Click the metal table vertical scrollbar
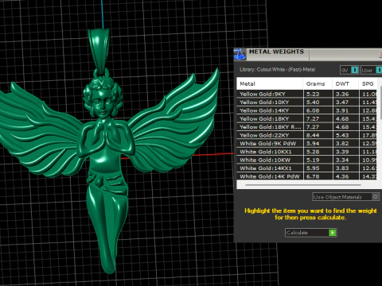This screenshot has width=382, height=286. click(x=380, y=102)
